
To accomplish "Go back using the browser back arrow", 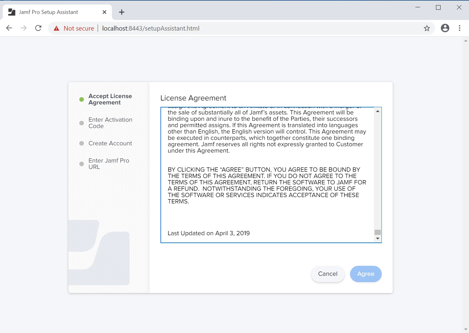I will click(9, 28).
